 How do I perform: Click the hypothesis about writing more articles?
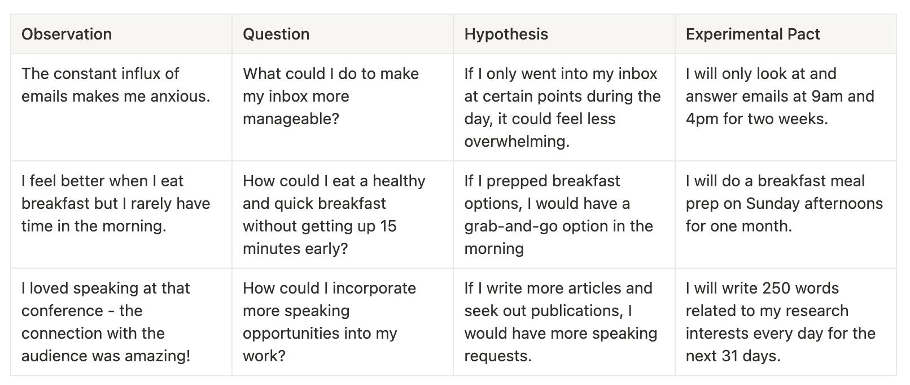point(561,322)
